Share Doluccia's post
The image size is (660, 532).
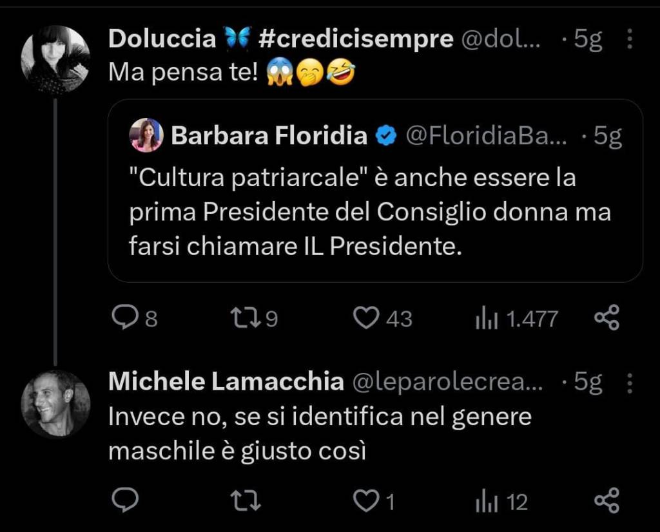pyautogui.click(x=606, y=318)
